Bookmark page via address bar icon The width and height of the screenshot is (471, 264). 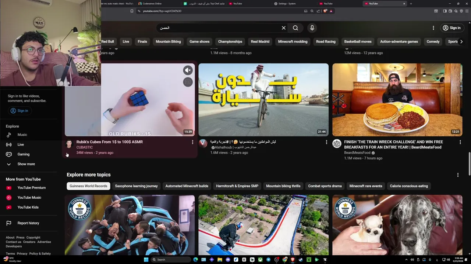(132, 11)
